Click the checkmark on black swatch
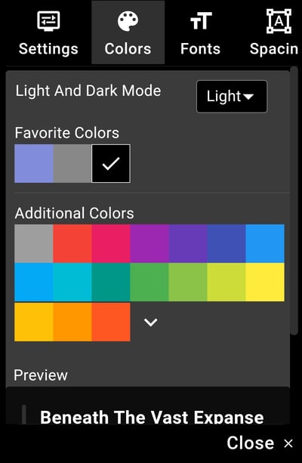This screenshot has width=302, height=463. click(111, 164)
